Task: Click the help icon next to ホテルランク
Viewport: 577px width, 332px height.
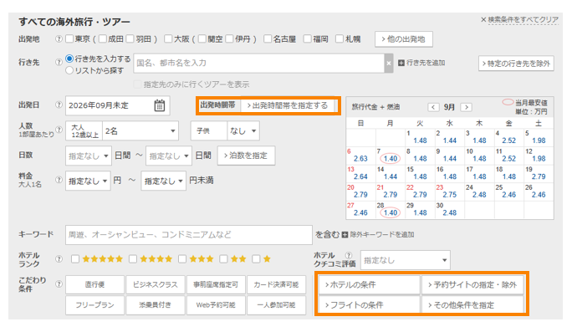Action: pos(59,259)
